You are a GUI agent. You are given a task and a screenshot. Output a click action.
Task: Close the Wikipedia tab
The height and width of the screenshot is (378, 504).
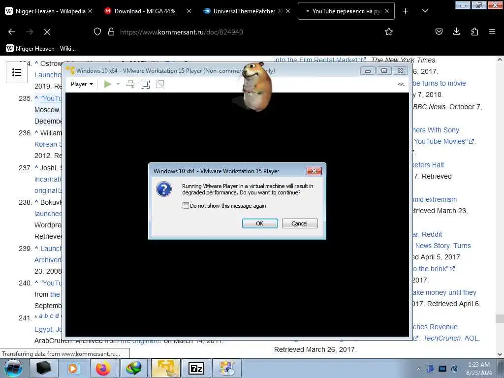coord(91,11)
